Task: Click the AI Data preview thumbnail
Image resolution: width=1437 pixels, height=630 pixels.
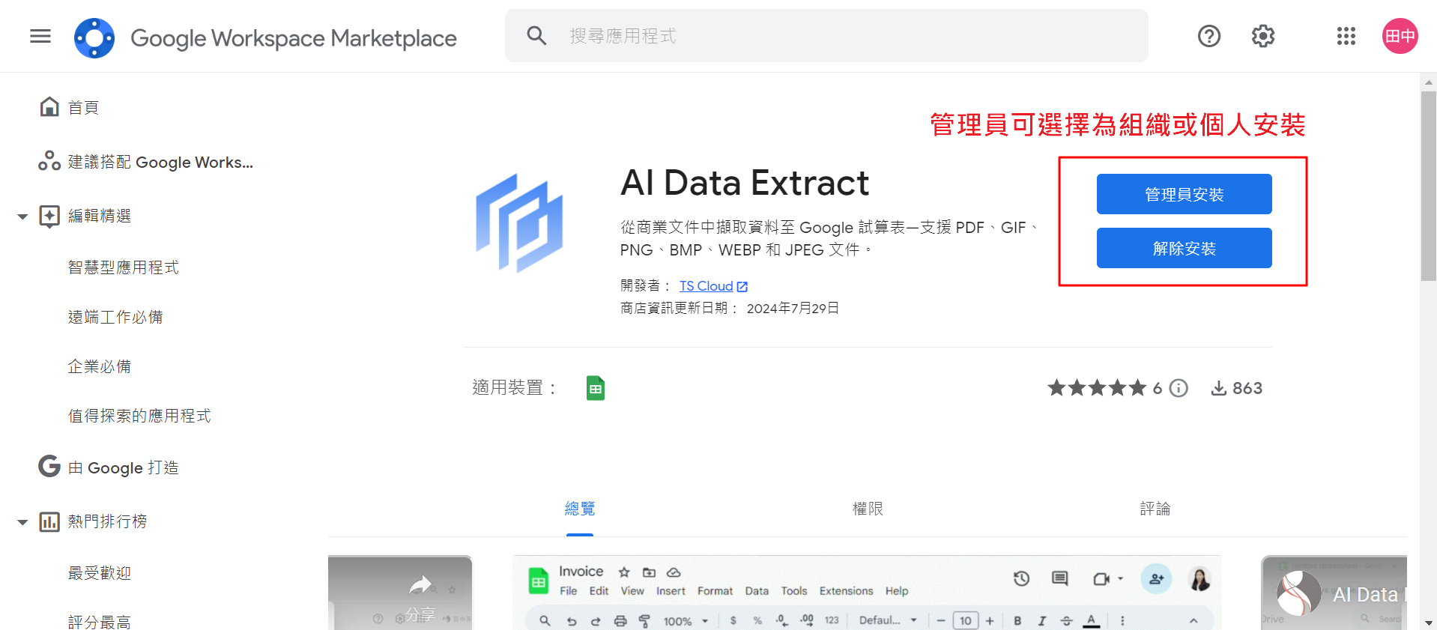Action: (1334, 593)
